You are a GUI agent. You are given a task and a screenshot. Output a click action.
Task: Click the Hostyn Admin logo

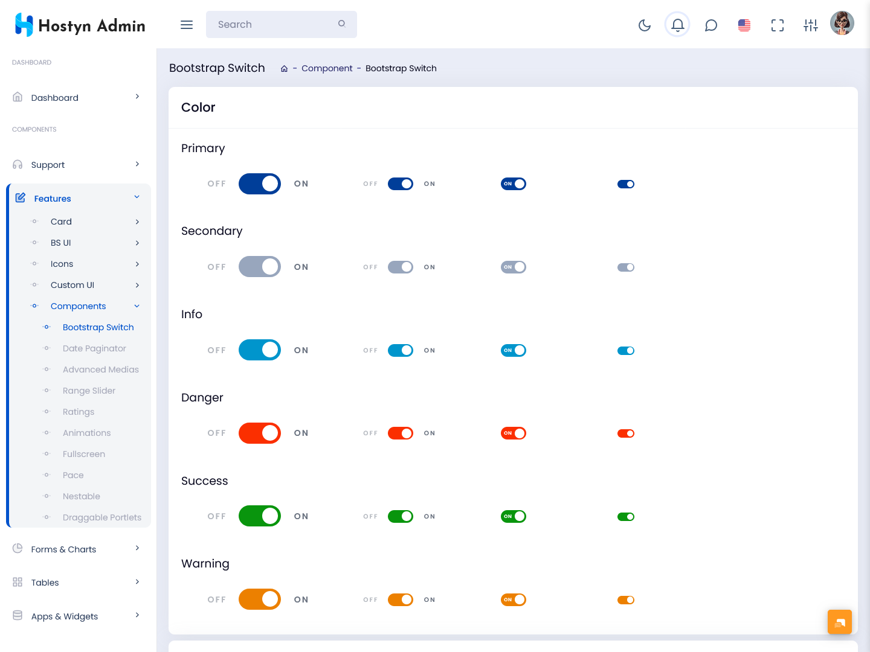click(80, 25)
